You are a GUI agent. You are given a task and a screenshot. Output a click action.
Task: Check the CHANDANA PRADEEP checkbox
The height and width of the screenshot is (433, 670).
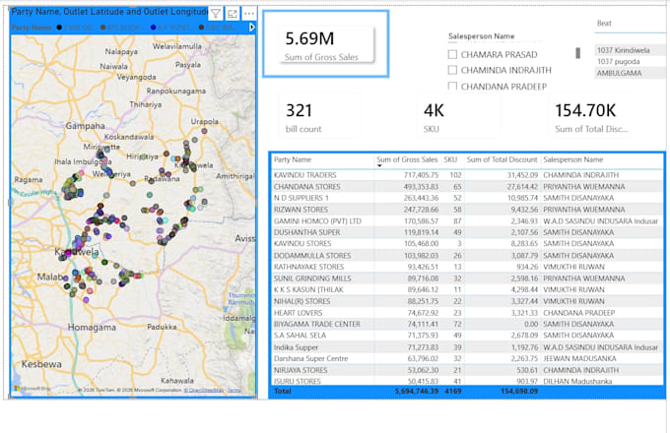[x=452, y=86]
